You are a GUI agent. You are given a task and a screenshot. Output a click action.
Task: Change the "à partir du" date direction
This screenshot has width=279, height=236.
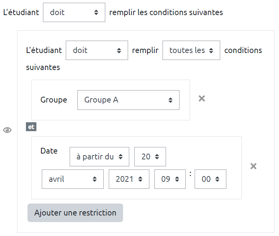coord(99,157)
